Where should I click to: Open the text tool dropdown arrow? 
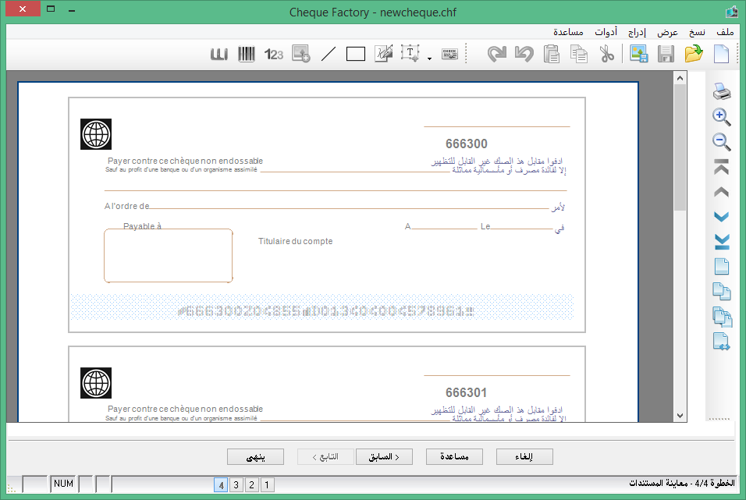429,59
